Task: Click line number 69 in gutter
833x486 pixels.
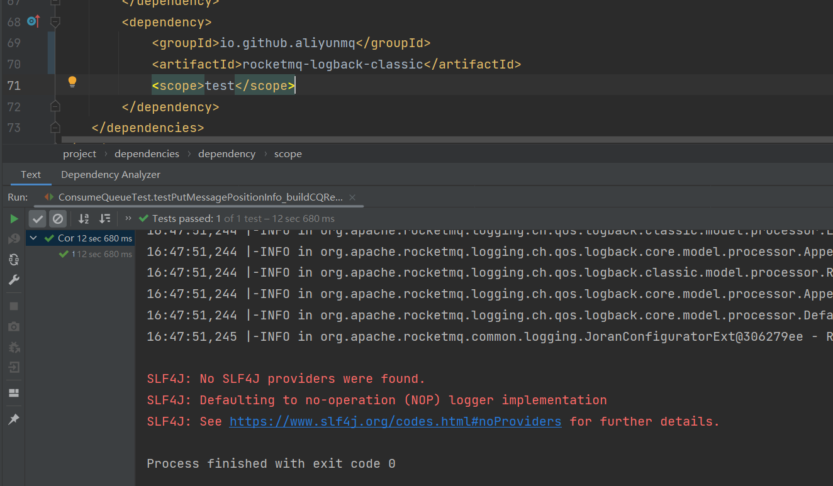Action: (x=14, y=43)
